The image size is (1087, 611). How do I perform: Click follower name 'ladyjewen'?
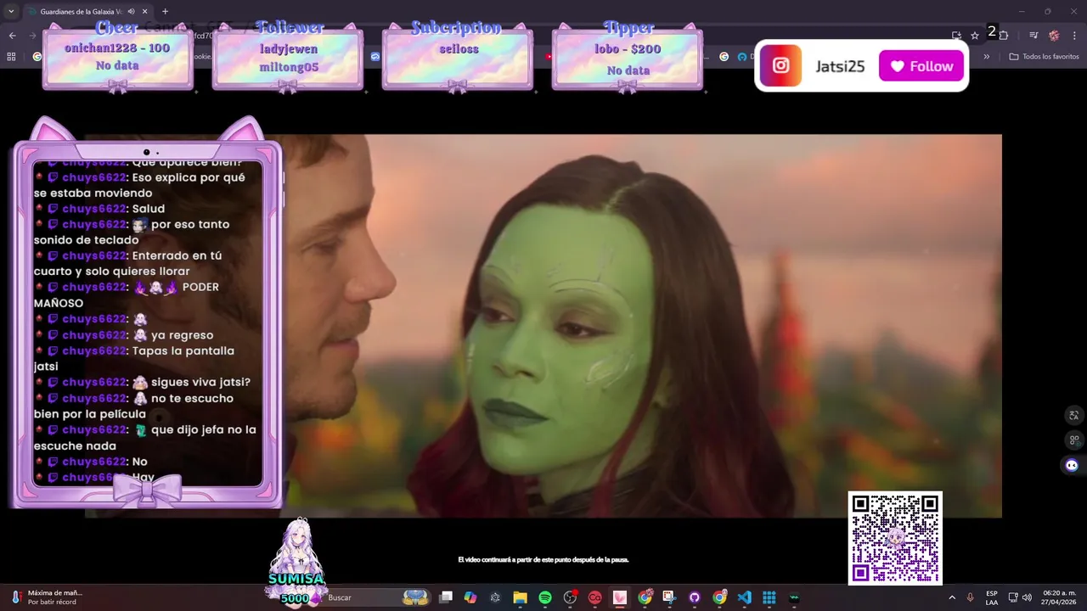pos(289,49)
